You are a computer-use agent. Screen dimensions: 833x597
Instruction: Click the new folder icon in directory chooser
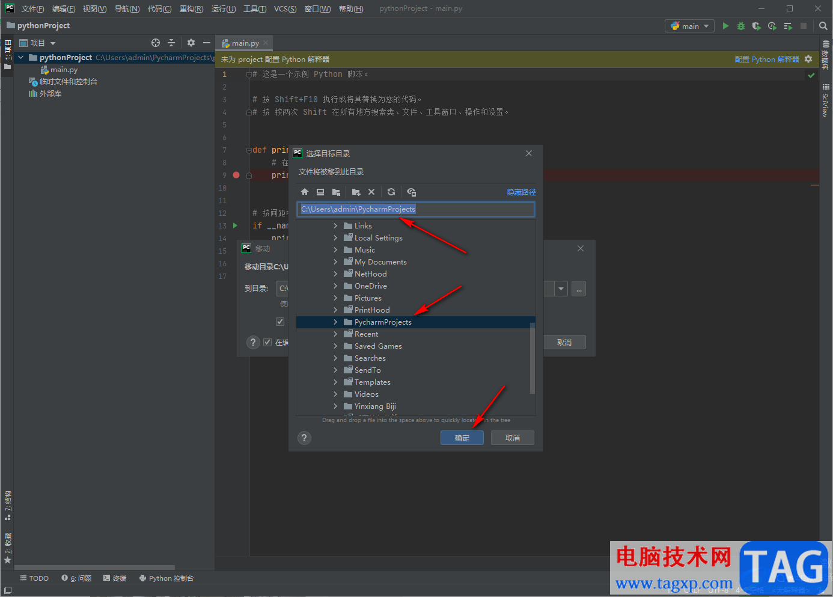tap(356, 192)
